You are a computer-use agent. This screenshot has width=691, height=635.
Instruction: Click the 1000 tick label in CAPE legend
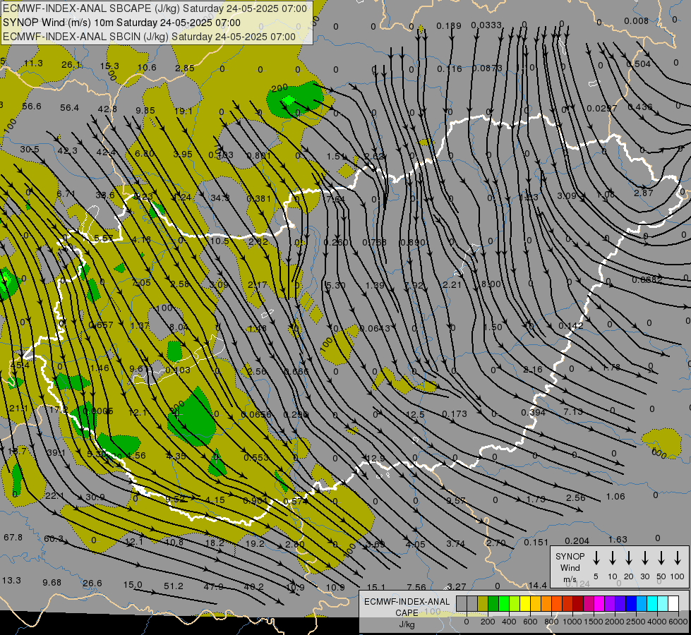tap(572, 622)
